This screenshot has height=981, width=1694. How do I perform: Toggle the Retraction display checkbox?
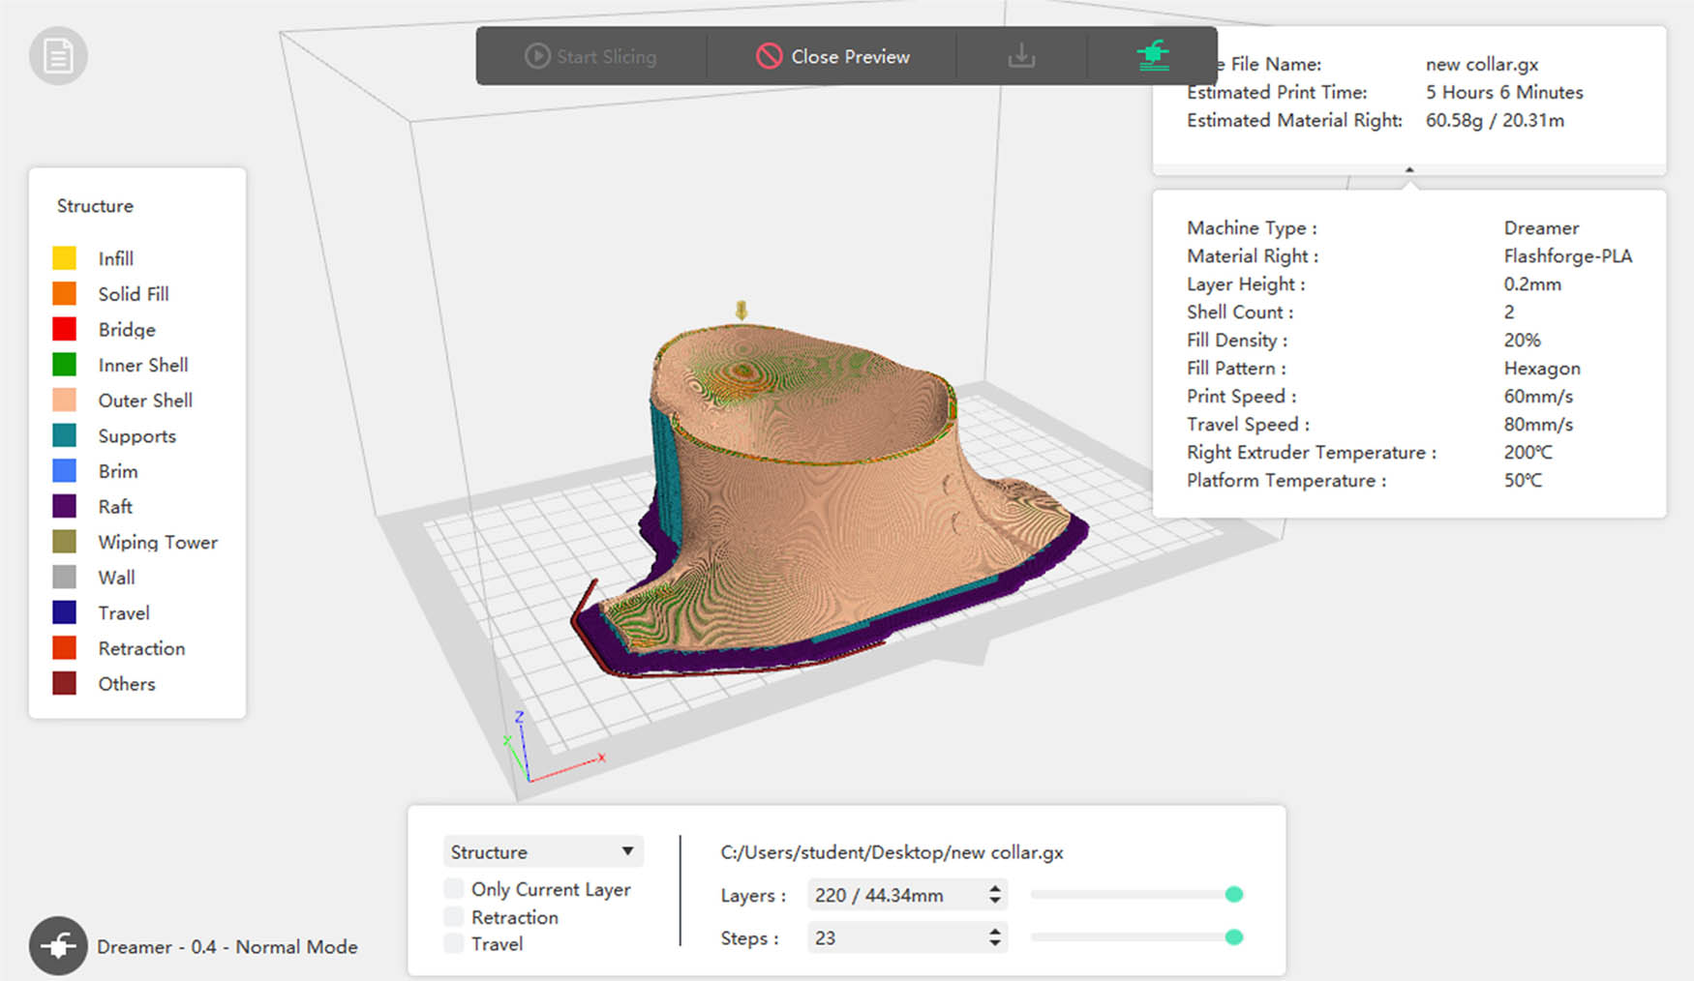[453, 915]
